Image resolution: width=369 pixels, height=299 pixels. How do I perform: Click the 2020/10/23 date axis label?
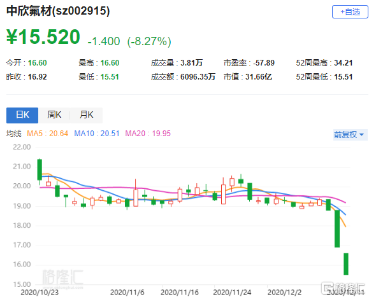tap(40, 293)
